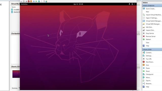Click the microphone icon in Ubuntu top bar
The image size is (162, 91).
click(x=129, y=4)
